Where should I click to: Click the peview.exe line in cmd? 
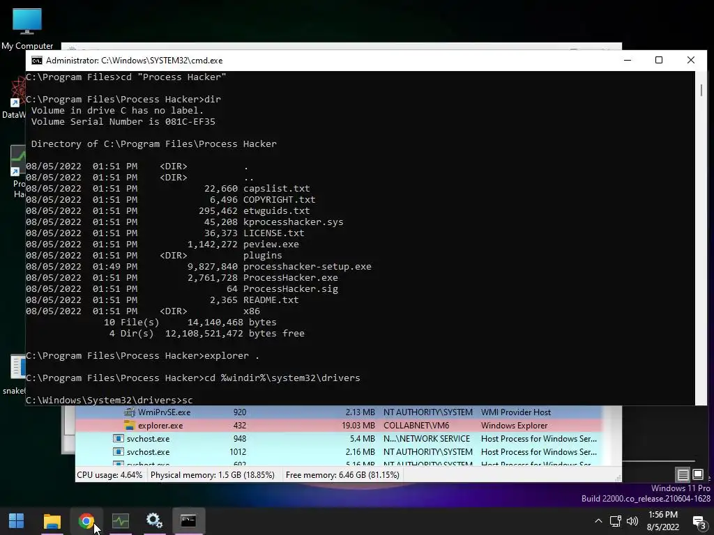coord(162,245)
